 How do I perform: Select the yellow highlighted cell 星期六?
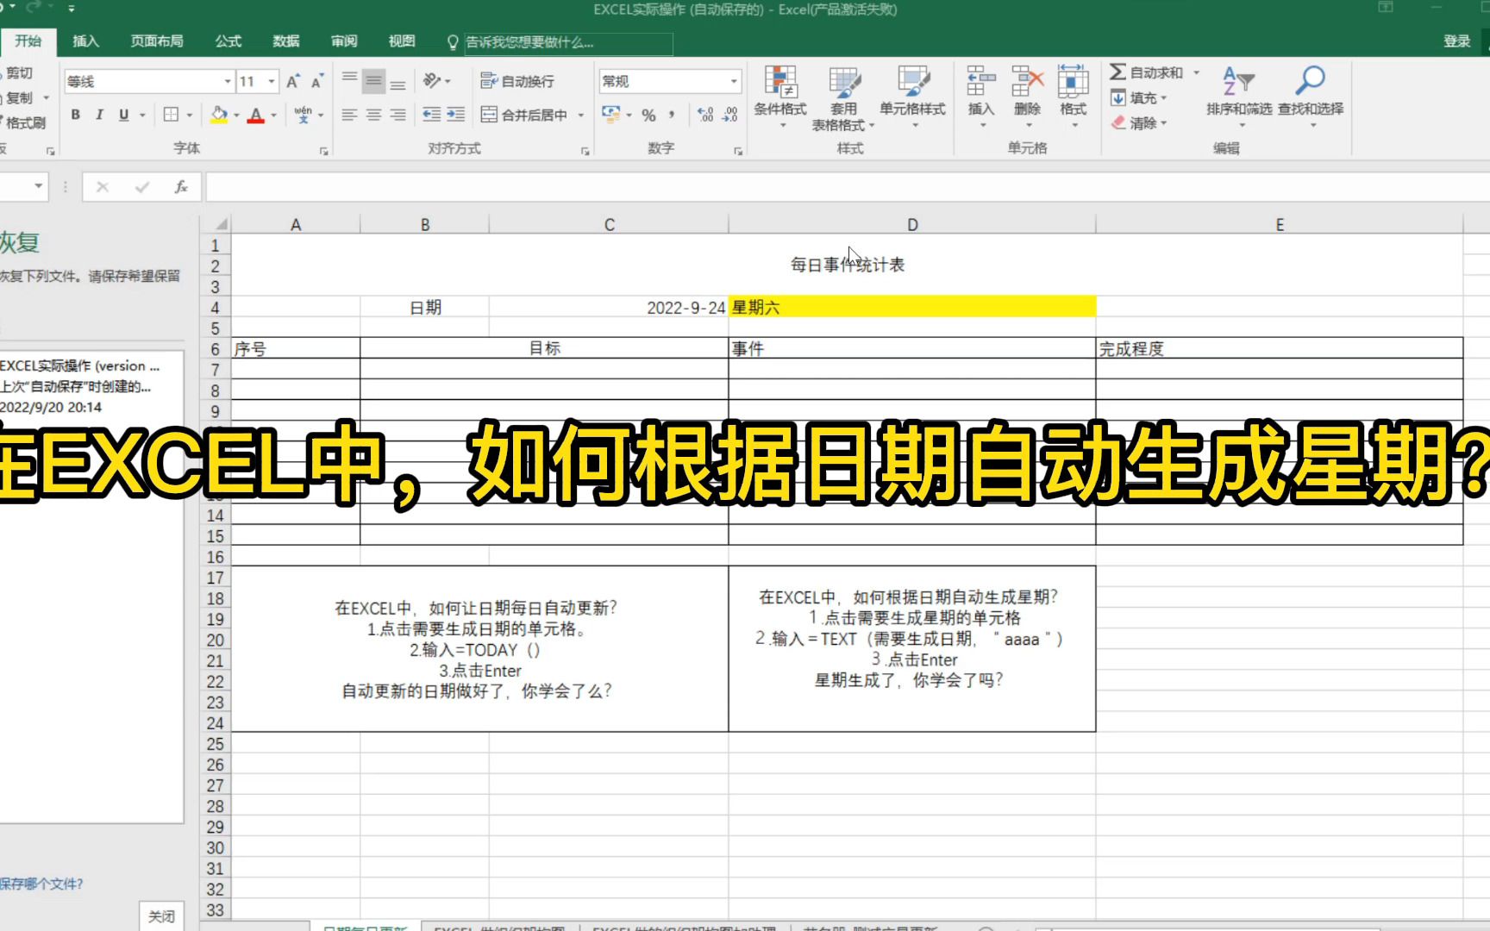click(912, 307)
